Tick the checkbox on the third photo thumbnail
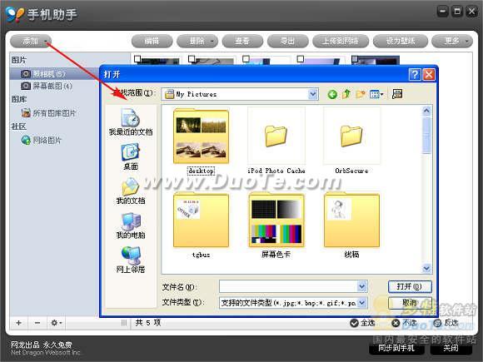This screenshot has height=362, width=483. tap(246, 58)
